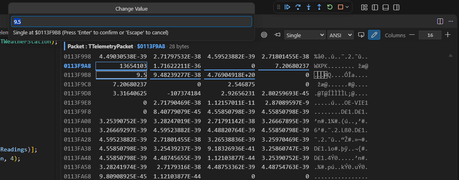Click the value 9.18326936E-41
This screenshot has height=180, width=459.
point(231,149)
